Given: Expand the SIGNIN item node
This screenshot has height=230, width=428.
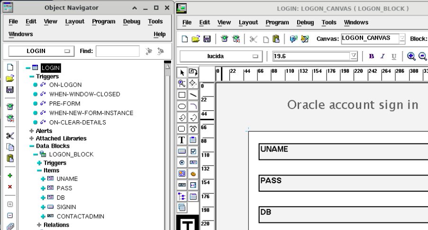Looking at the screenshot, I should (43, 207).
